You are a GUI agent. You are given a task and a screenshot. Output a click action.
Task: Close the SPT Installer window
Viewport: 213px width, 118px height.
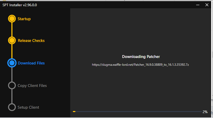point(207,5)
